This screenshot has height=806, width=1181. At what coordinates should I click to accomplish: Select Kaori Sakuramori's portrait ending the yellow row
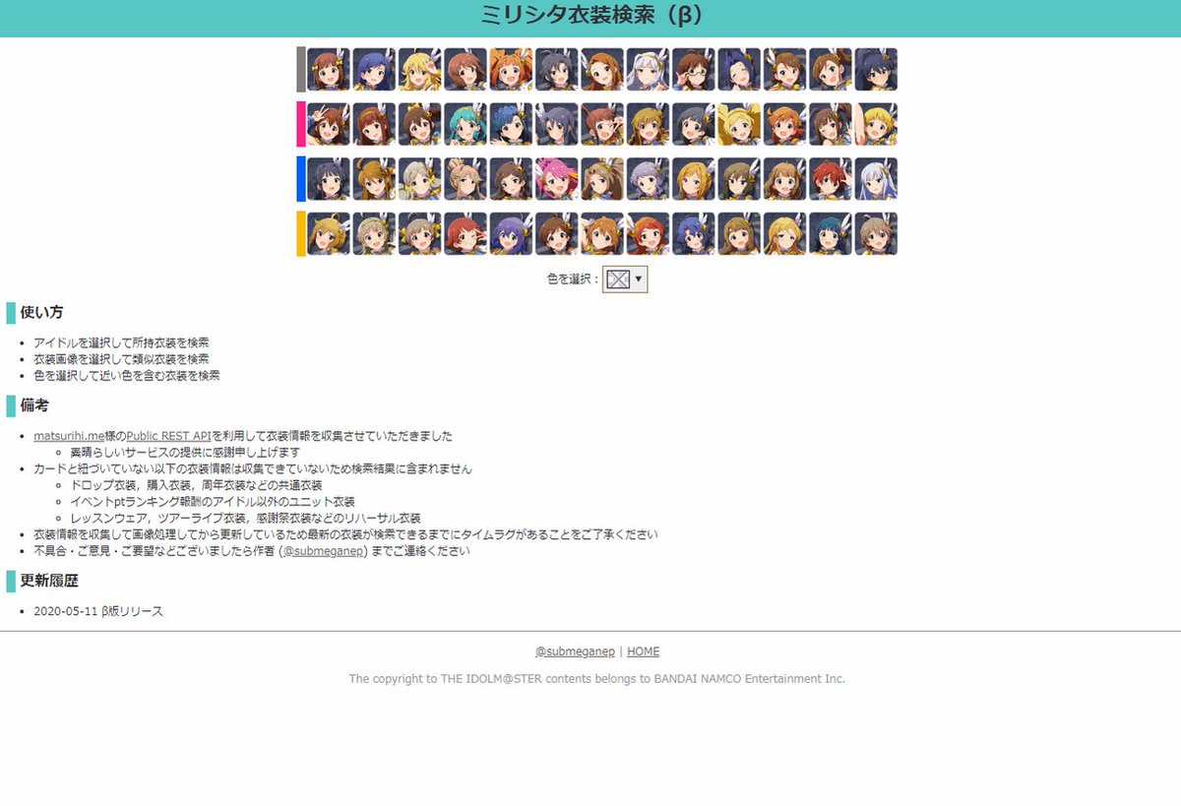[x=876, y=234]
